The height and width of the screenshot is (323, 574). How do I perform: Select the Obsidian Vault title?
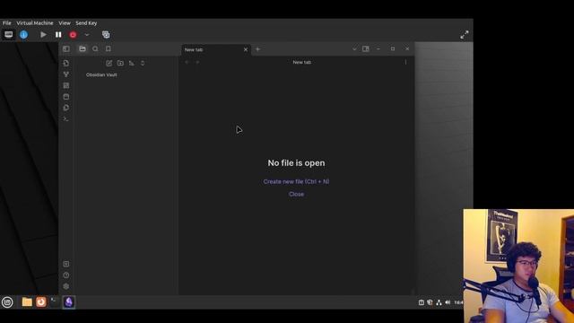pos(101,74)
